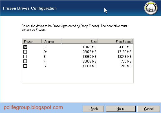161x113 pixels.
Task: Select the F: volume label
Action: coord(45,61)
